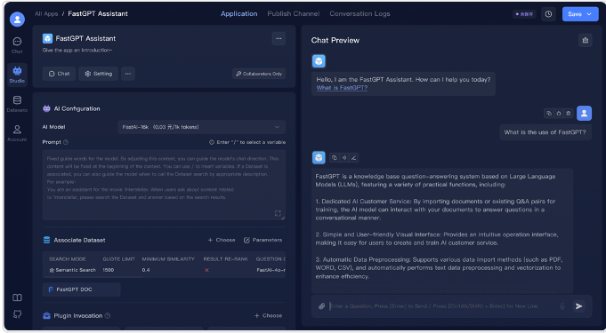Open the Save button dropdown arrow
Image resolution: width=606 pixels, height=333 pixels.
pos(589,14)
